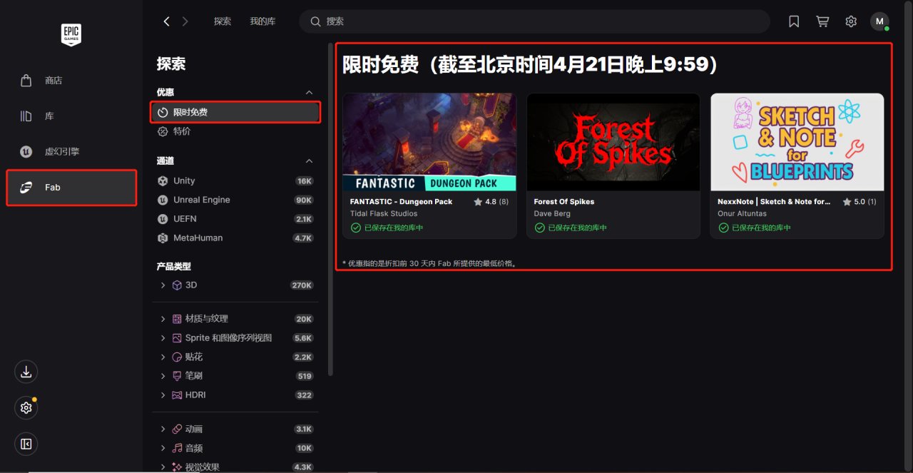Viewport: 913px width, 473px height.
Task: Open sidebar settings gear with notification dot
Action: point(26,408)
